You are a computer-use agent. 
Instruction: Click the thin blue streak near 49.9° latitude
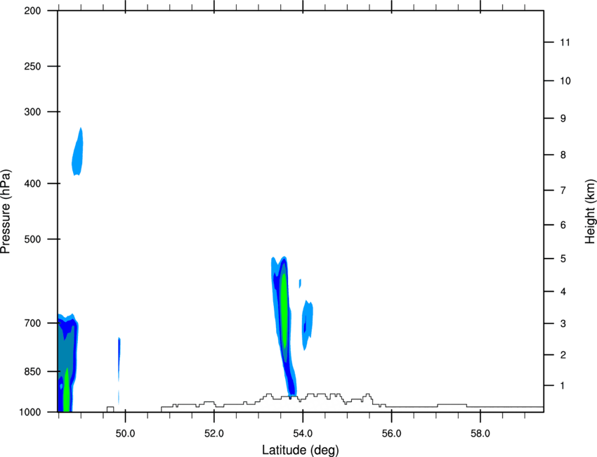(x=119, y=359)
